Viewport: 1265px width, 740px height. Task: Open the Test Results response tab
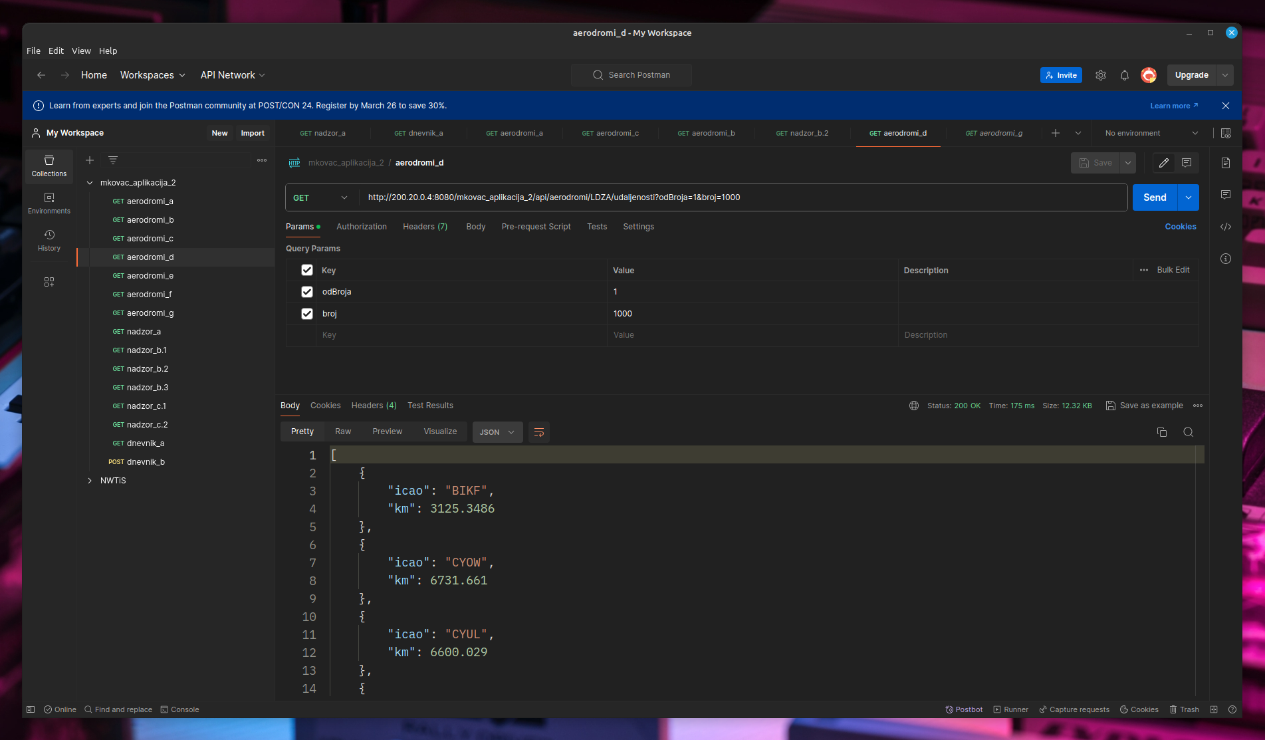coord(430,406)
